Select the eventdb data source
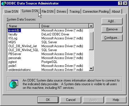This screenshot has width=129, height=106. (x=14, y=30)
